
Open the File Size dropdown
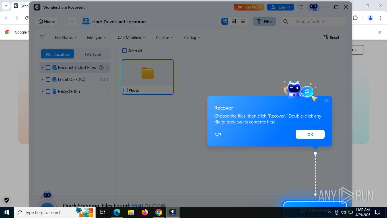click(x=164, y=37)
